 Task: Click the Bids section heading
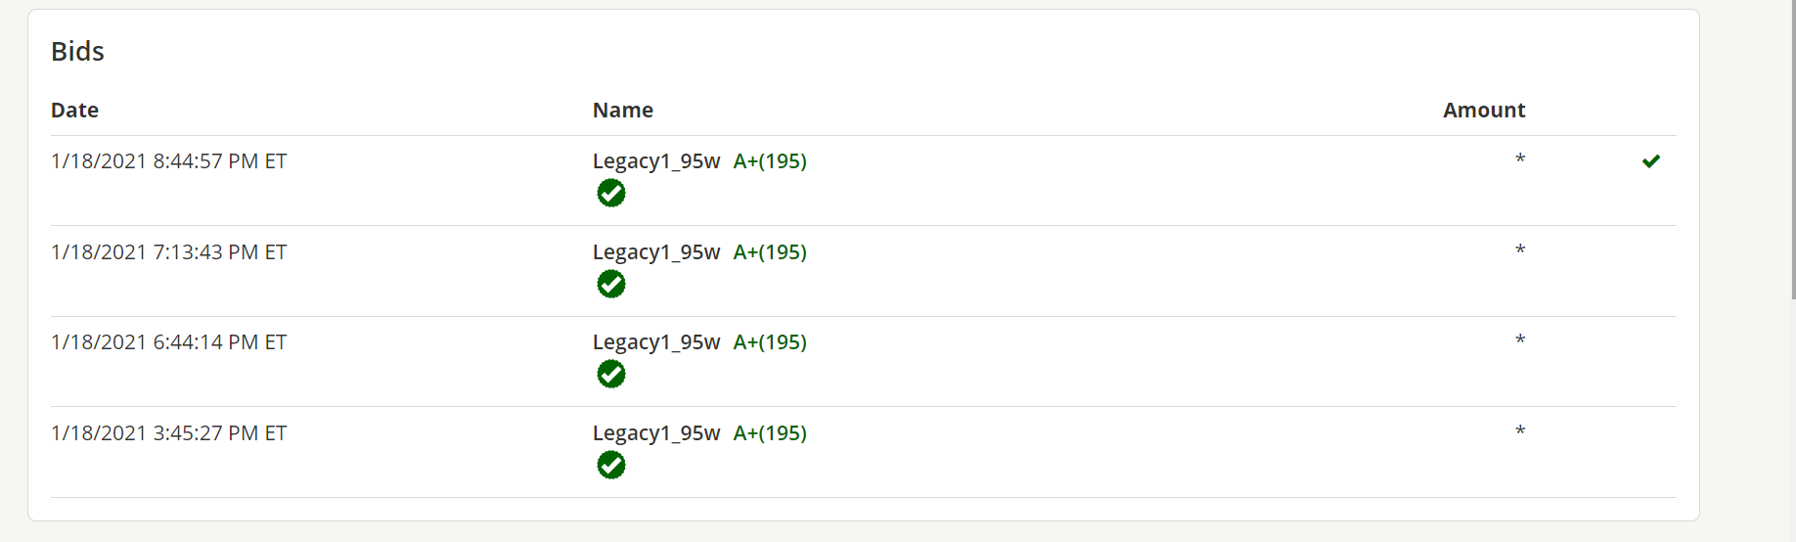[x=77, y=51]
